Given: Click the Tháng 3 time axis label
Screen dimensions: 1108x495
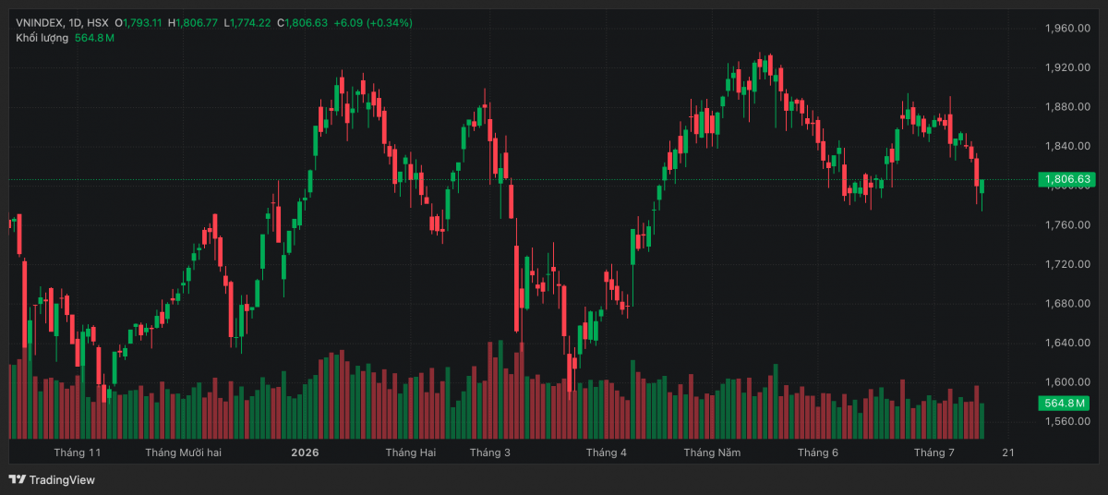Looking at the screenshot, I should pyautogui.click(x=490, y=453).
